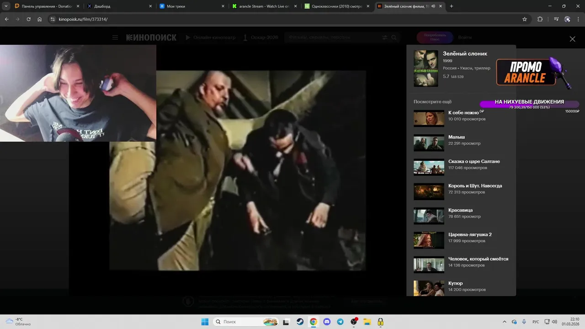Click the Зелёный слоник movie title

pos(465,53)
